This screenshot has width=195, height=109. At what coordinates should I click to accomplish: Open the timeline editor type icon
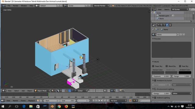3,101
